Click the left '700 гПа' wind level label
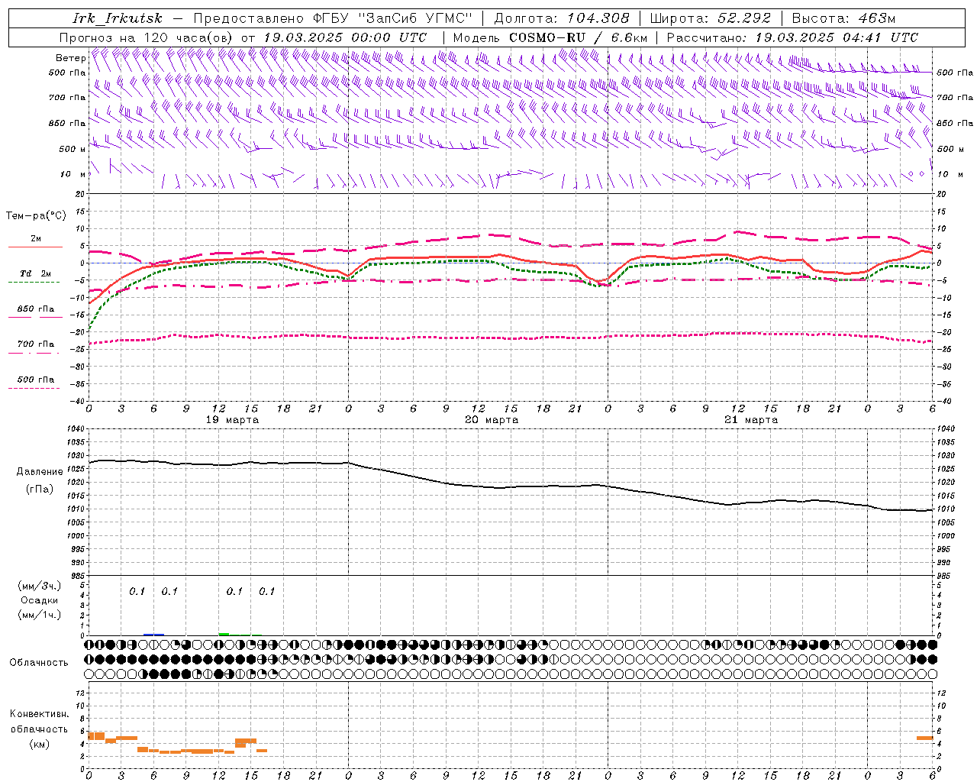This screenshot has width=977, height=782. (67, 98)
